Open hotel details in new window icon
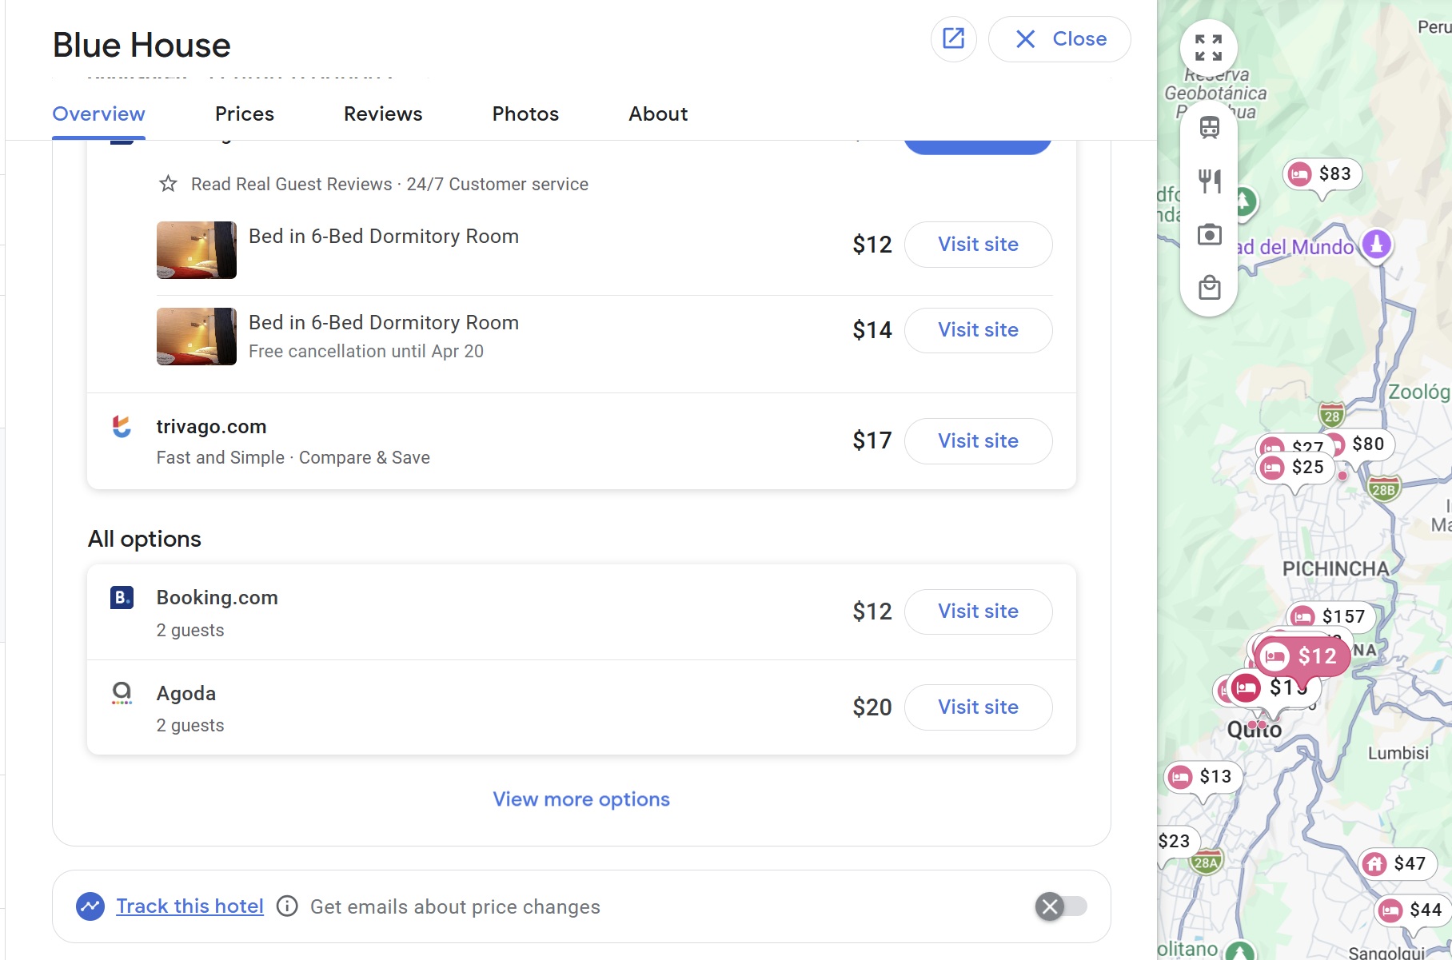Screen dimensions: 1452x960 click(x=953, y=38)
